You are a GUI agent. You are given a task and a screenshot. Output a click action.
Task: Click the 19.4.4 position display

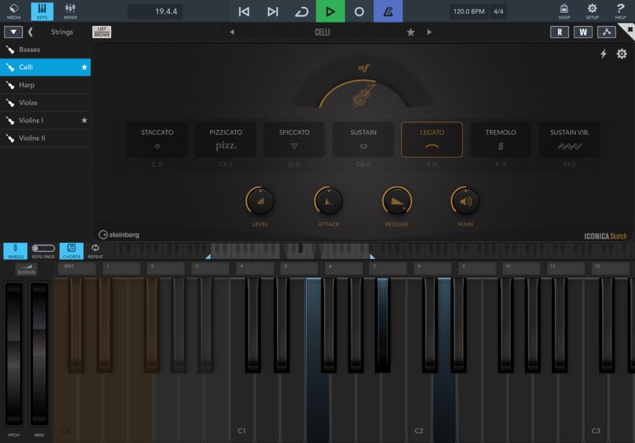[156, 11]
